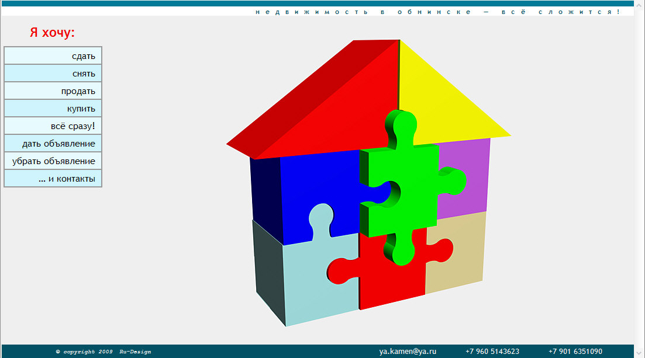Open the 'сдать' menu item
The image size is (645, 358).
[53, 56]
